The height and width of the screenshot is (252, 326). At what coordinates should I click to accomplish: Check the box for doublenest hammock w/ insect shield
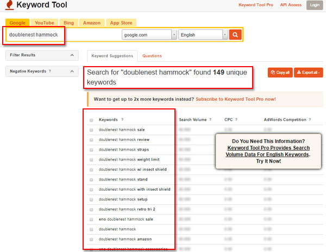point(91,170)
